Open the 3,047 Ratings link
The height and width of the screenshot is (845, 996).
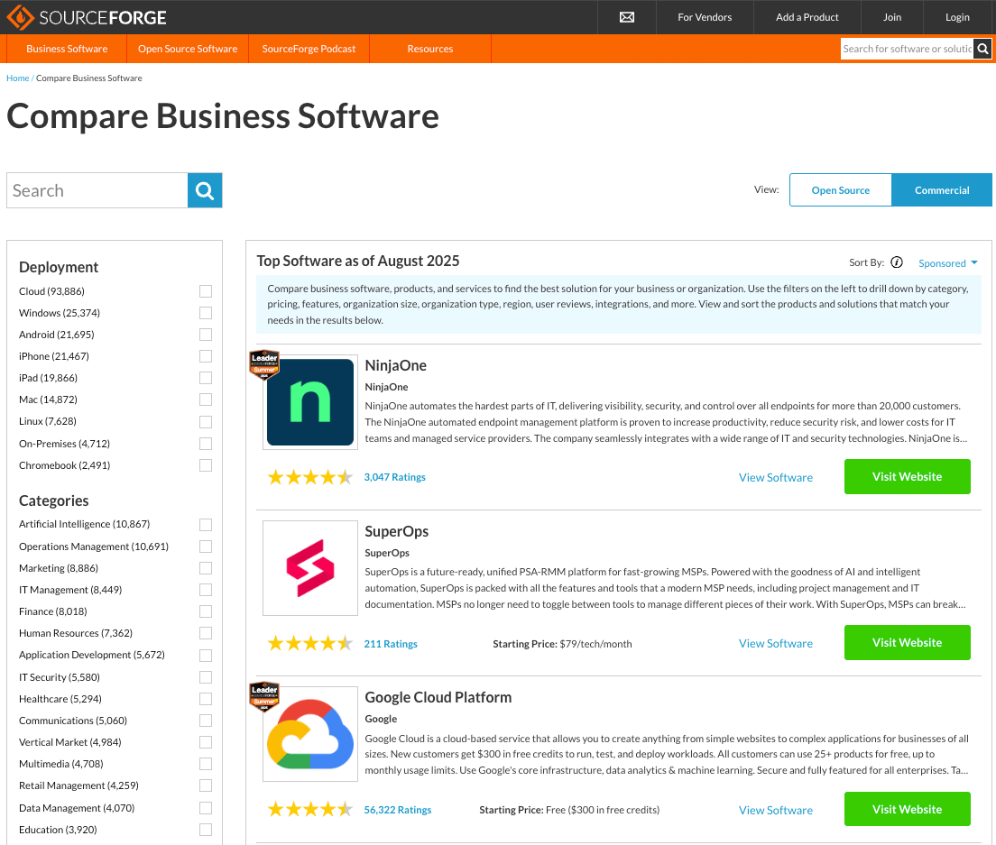click(394, 477)
